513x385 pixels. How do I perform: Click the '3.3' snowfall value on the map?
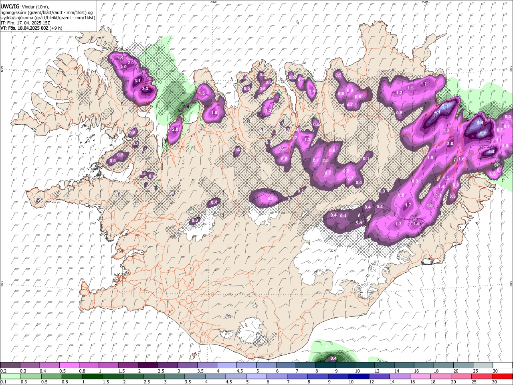coord(145,89)
